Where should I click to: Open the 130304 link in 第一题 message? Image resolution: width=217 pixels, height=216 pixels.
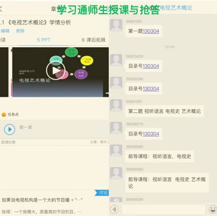151,31
